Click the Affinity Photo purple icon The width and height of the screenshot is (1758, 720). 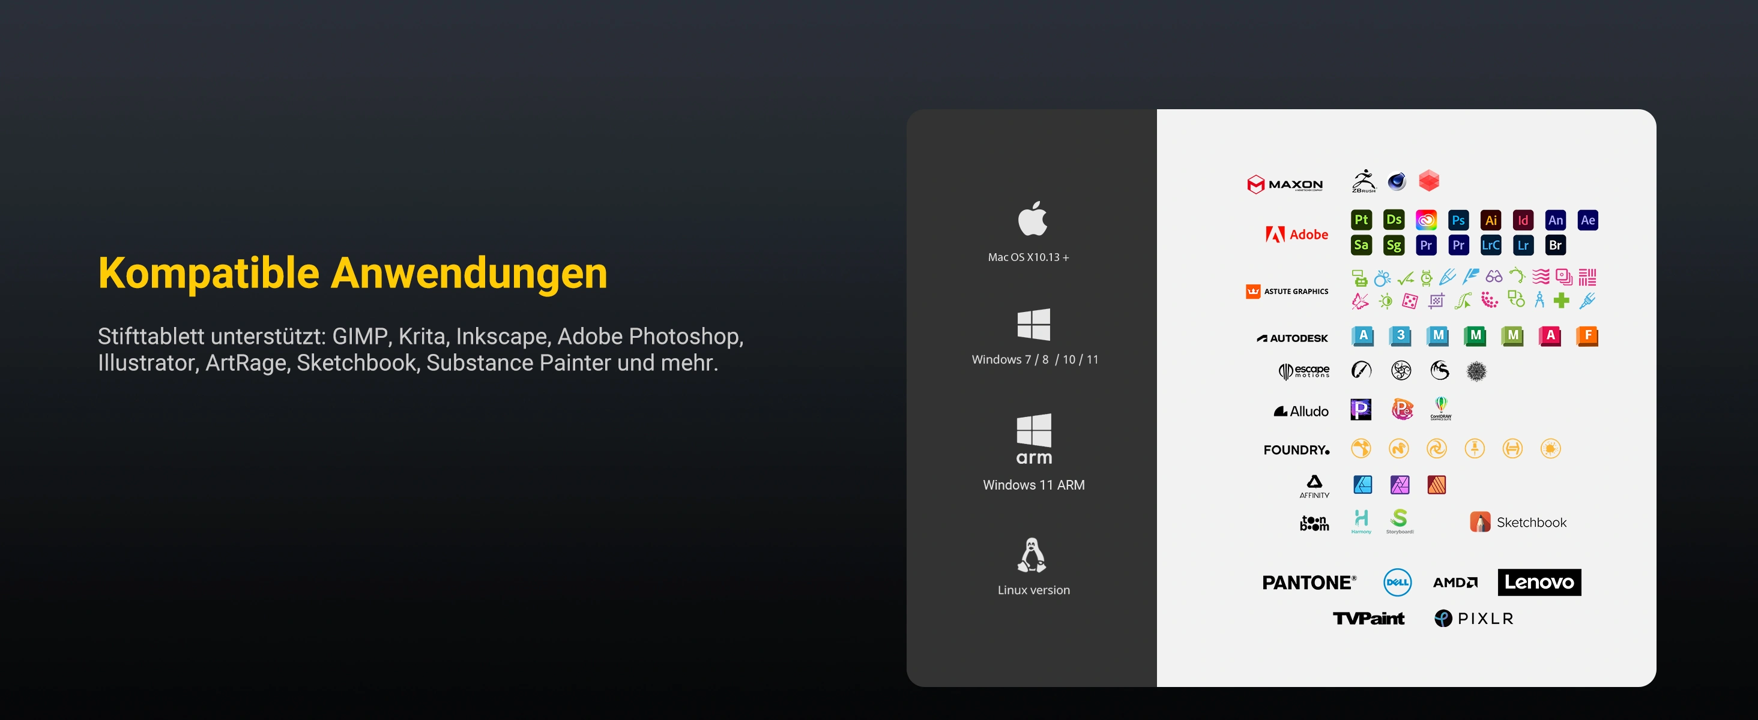[x=1400, y=485]
